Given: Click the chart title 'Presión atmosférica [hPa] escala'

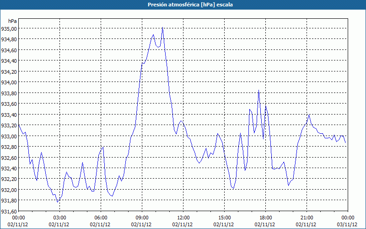Looking at the screenshot, I should click(x=190, y=5).
